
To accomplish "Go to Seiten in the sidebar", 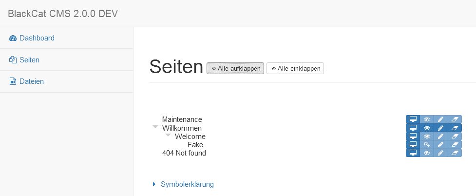I will pos(29,60).
